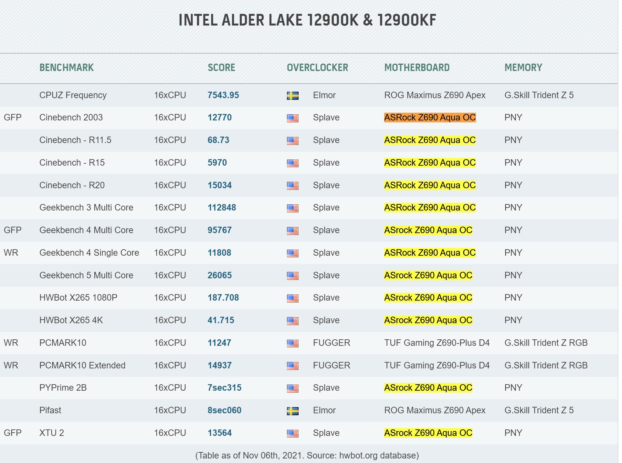Open the 112848 Geekbench 3 score
Screen dimensions: 622x463
coord(222,208)
